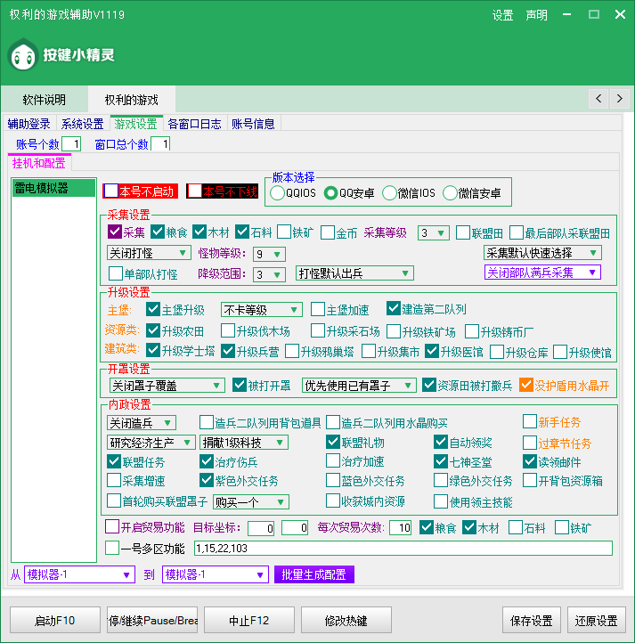
Task: Enable the 铁矿 gathering checkbox
Action: coord(284,232)
